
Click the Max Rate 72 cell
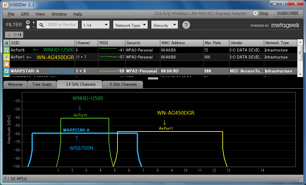coord(216,50)
